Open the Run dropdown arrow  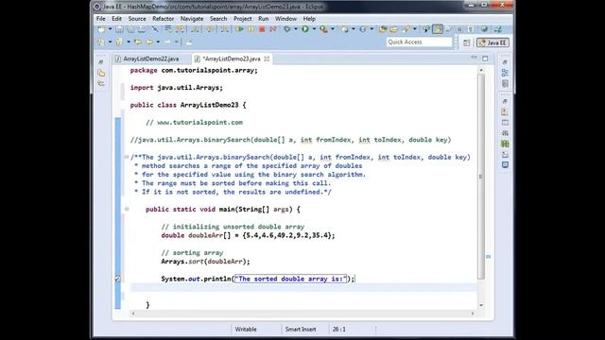314,29
